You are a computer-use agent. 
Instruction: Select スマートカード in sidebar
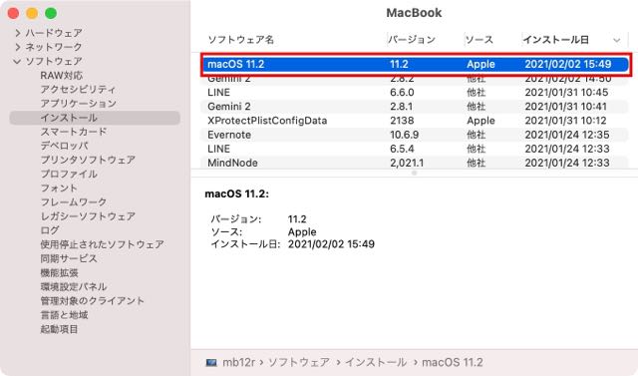pyautogui.click(x=73, y=132)
